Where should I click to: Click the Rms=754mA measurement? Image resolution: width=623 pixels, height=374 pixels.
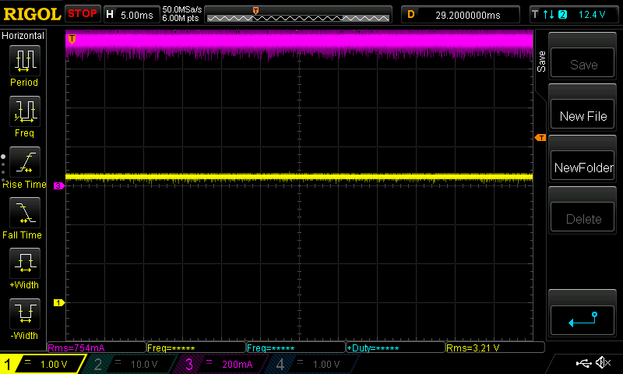point(97,348)
